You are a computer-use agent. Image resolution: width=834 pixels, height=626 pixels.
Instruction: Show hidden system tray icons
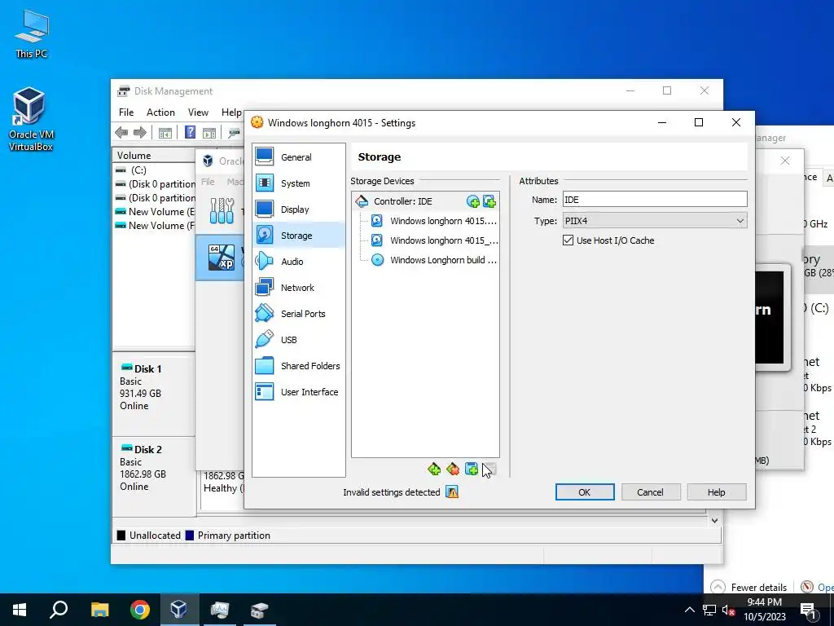(x=689, y=610)
